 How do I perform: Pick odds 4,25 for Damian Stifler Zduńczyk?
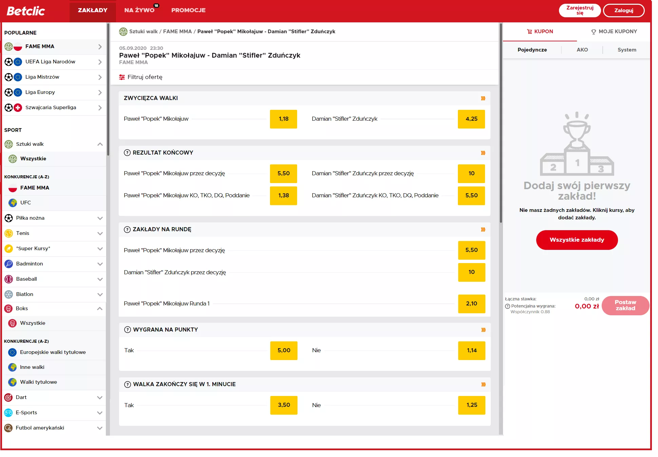(471, 119)
